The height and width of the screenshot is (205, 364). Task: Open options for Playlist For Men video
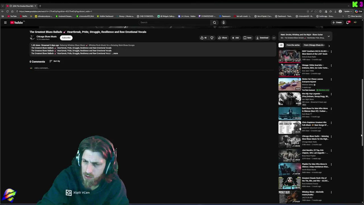331,165
